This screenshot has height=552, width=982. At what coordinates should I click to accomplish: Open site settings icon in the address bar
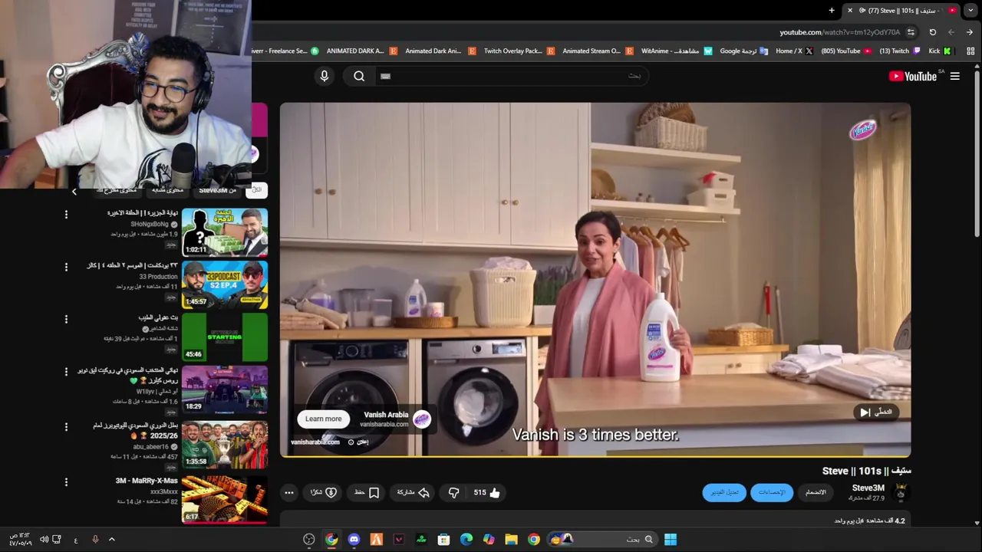click(x=911, y=32)
